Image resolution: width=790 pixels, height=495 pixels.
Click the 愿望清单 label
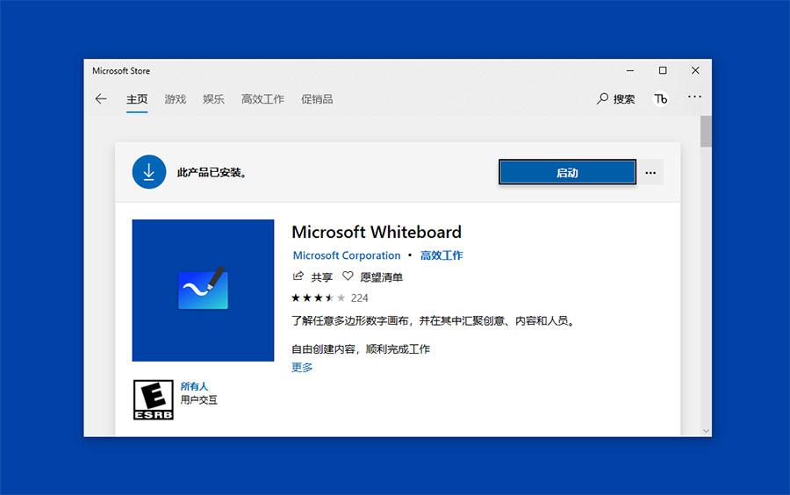(382, 277)
